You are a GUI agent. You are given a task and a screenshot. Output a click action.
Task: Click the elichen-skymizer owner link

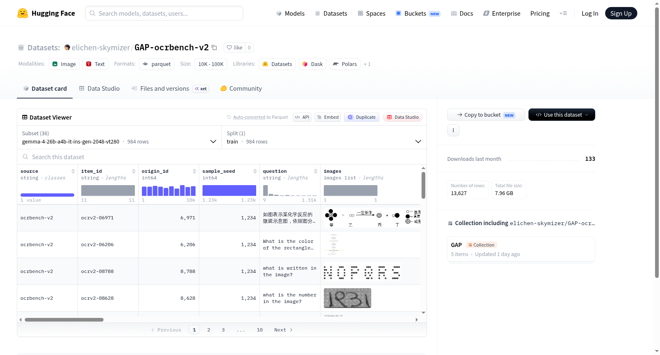coord(101,47)
